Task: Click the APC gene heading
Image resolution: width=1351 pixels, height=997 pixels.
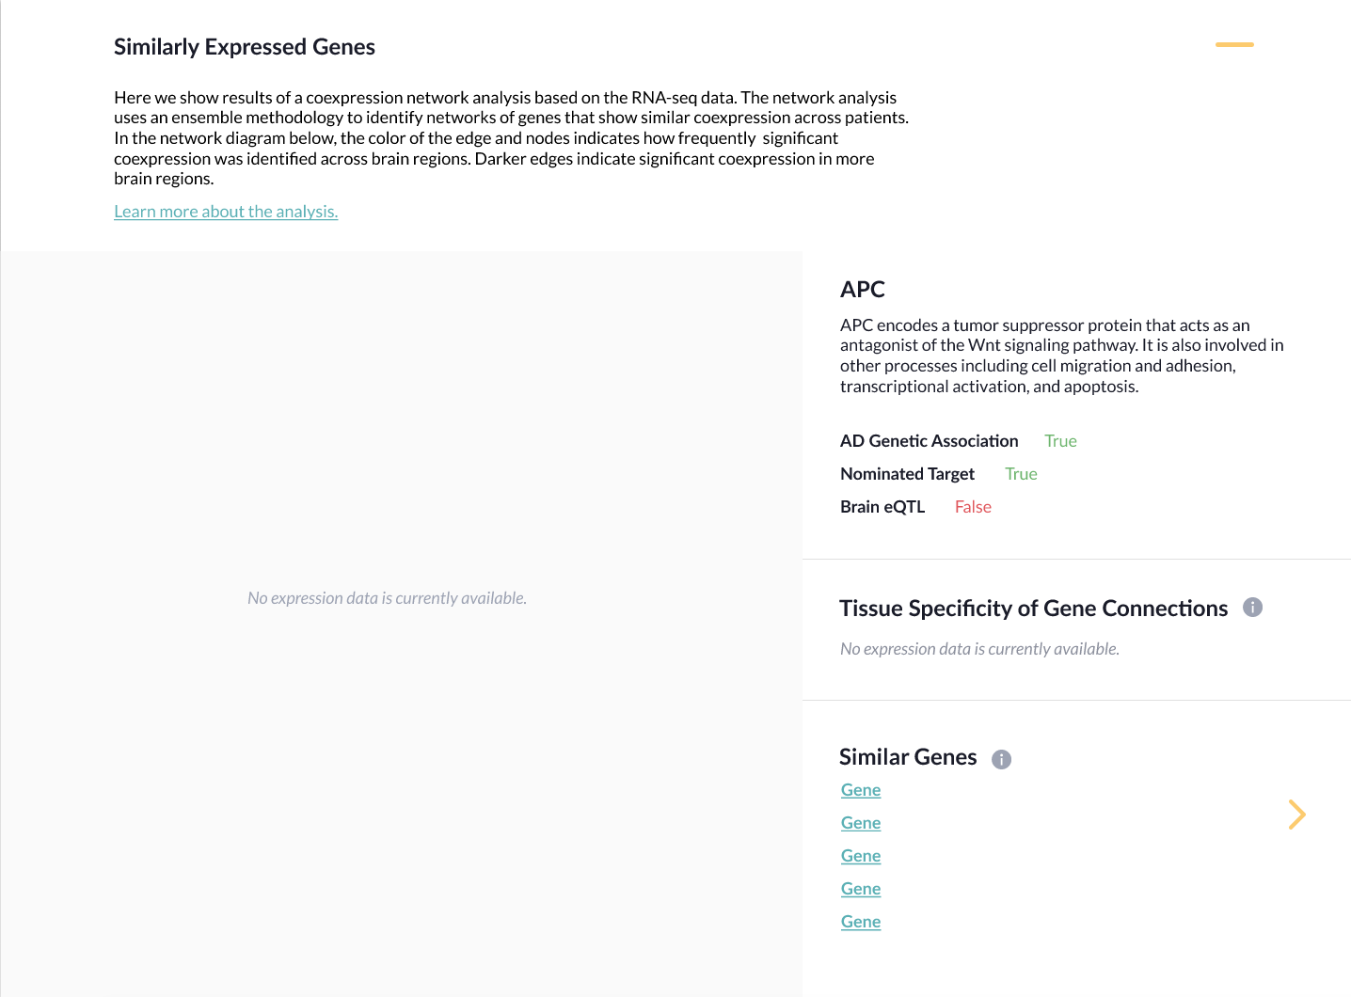Action: [862, 290]
